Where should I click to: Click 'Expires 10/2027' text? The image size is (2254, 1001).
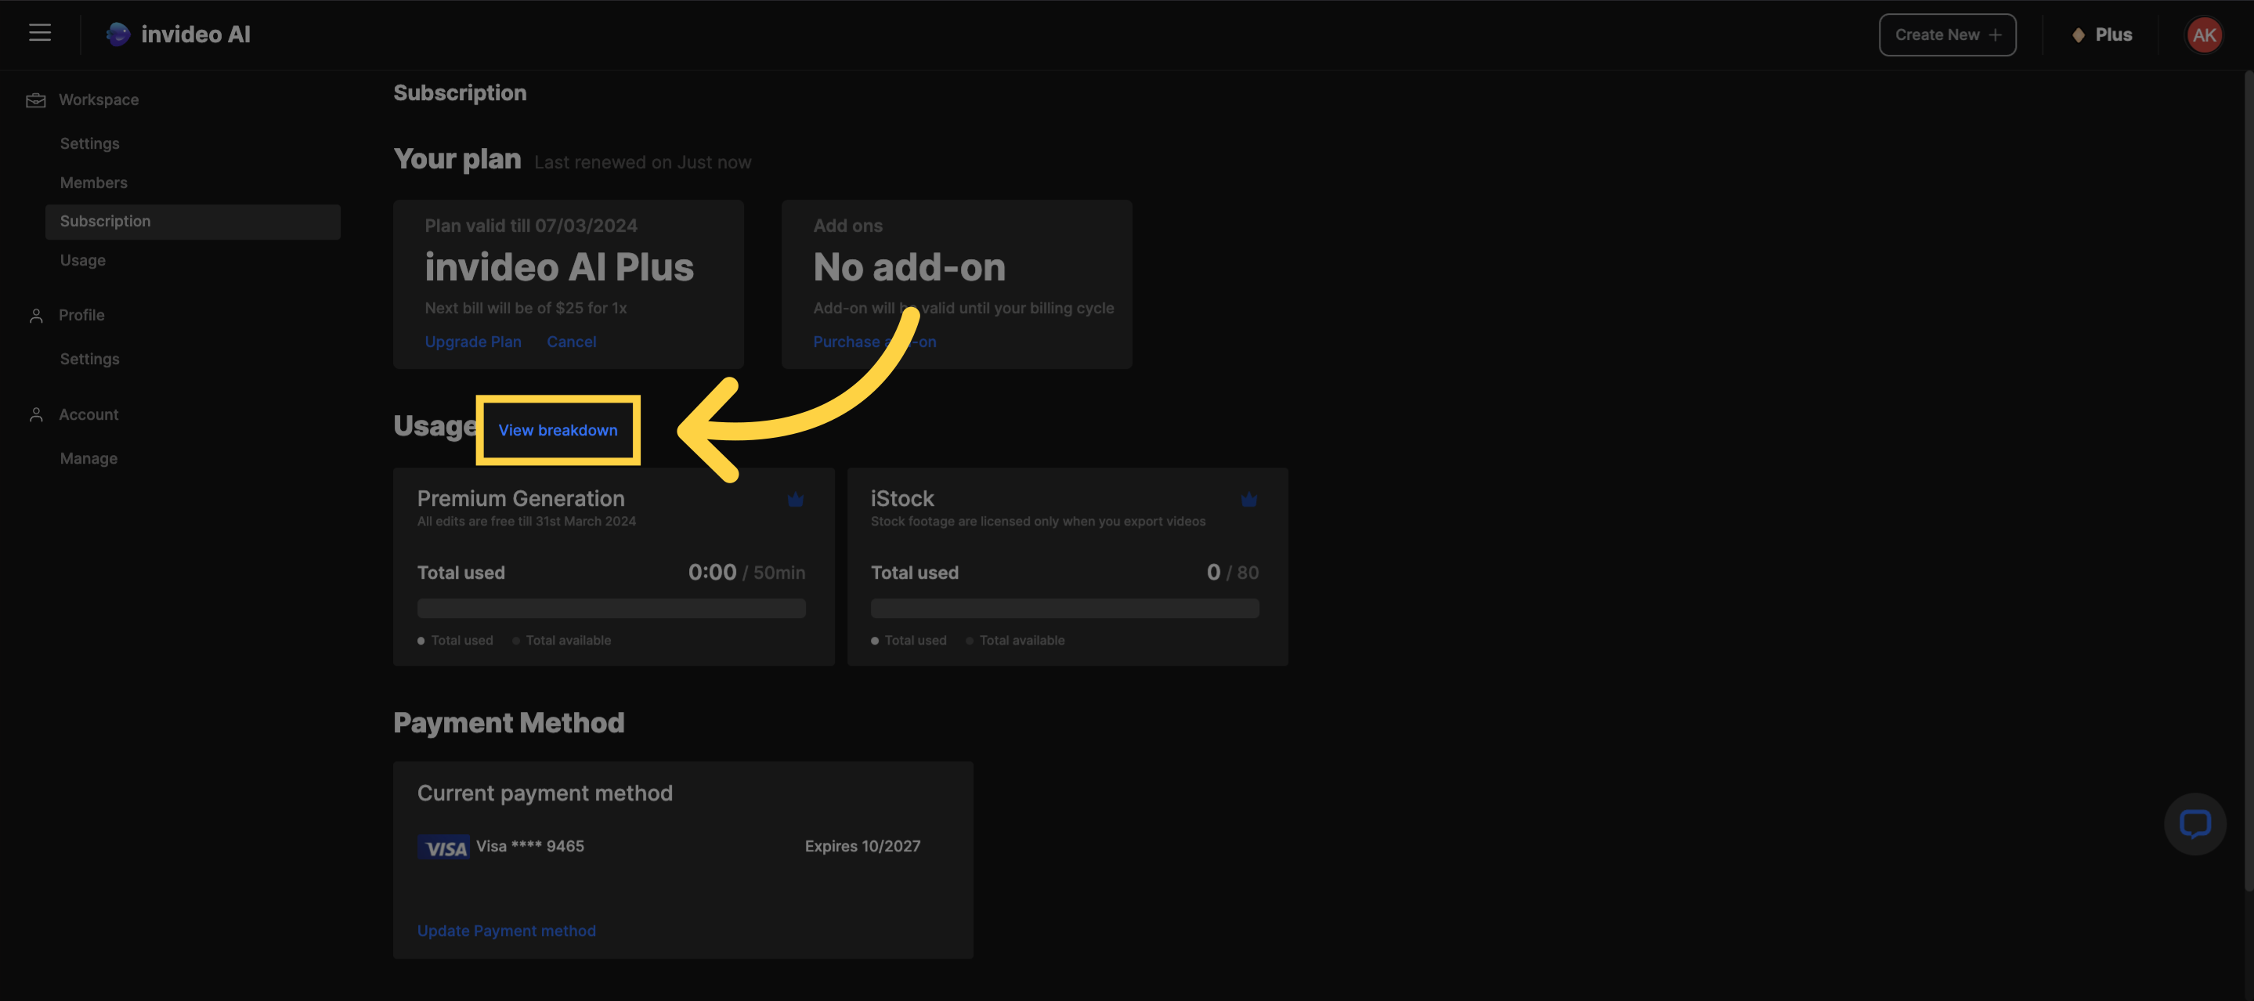pyautogui.click(x=862, y=846)
